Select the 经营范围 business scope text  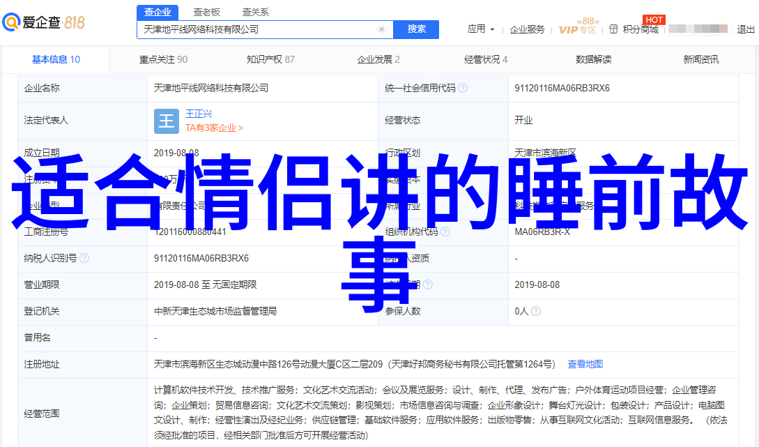pos(440,413)
